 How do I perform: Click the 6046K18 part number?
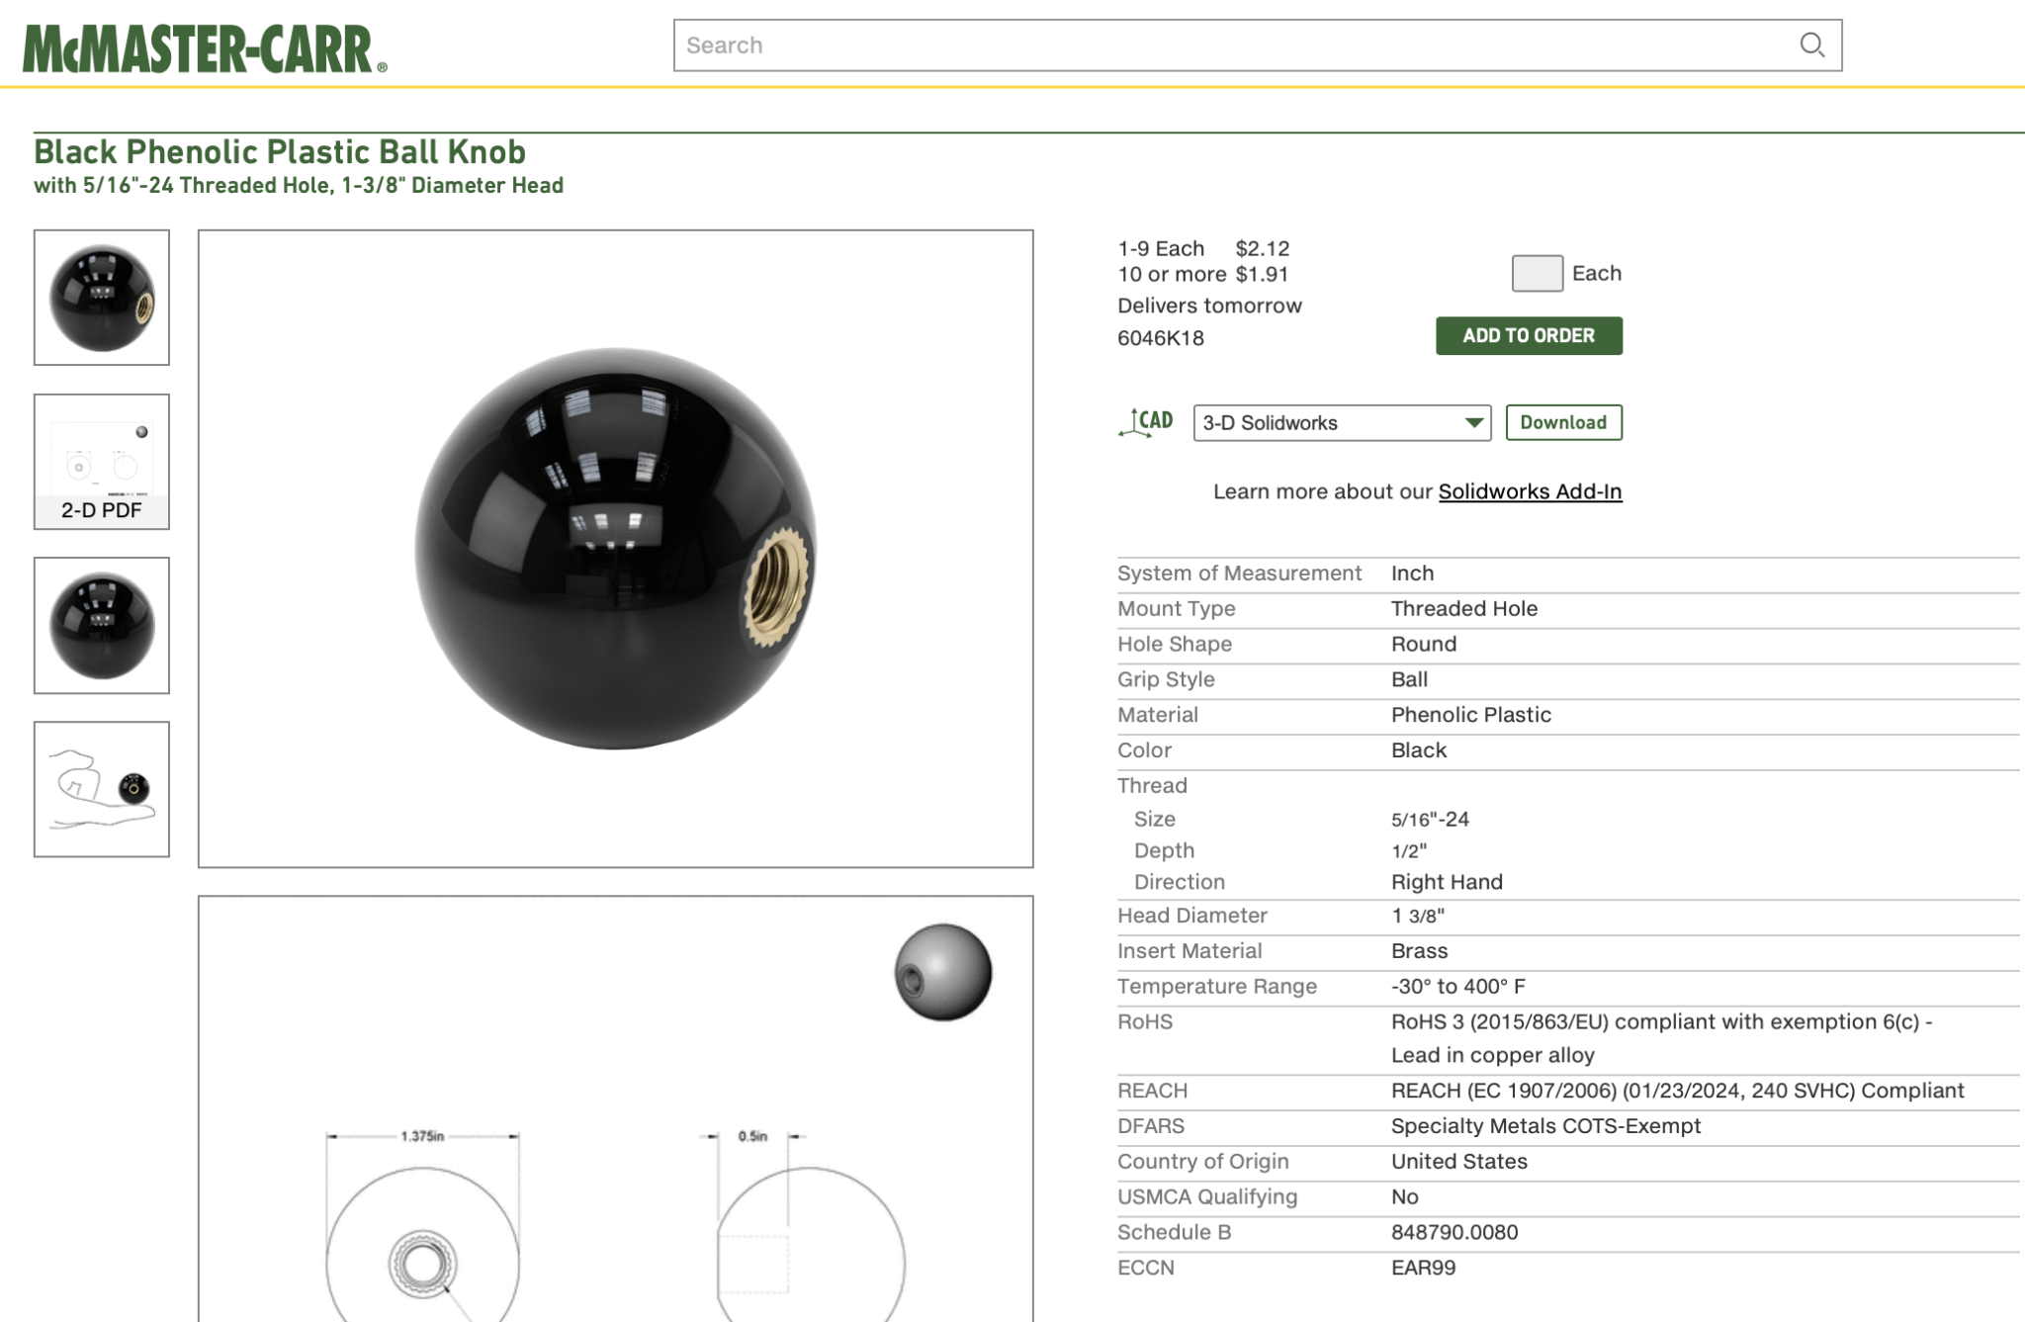tap(1160, 338)
